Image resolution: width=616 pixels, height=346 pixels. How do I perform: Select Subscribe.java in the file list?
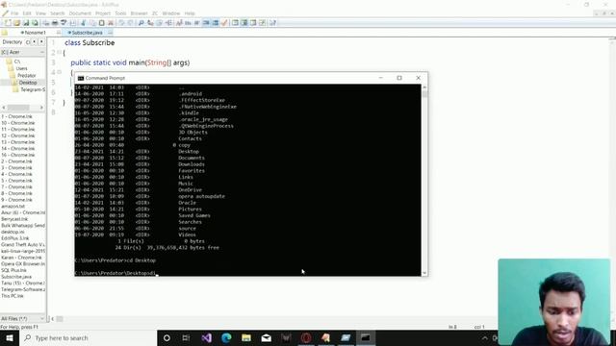16,277
